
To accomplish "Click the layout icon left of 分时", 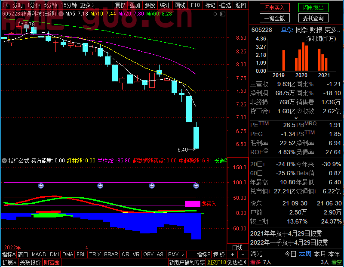I will point(6,5).
